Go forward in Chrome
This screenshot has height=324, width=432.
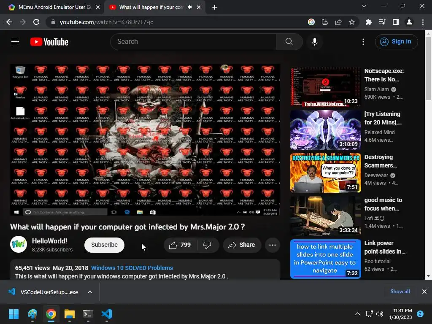(23, 22)
